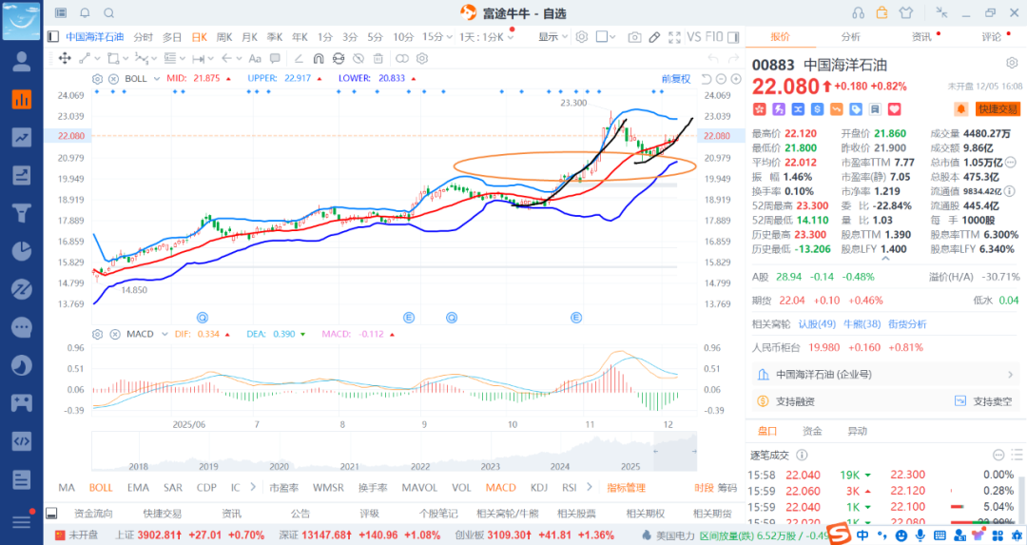The image size is (1027, 545).
Task: Open chart settings gear in top toolbar
Action: [582, 37]
